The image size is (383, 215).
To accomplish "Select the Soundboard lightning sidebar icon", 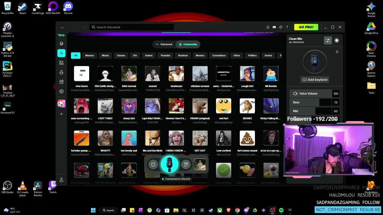I will [x=61, y=53].
